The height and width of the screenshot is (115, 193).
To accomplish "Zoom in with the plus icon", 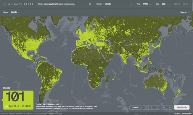I will (x=164, y=107).
